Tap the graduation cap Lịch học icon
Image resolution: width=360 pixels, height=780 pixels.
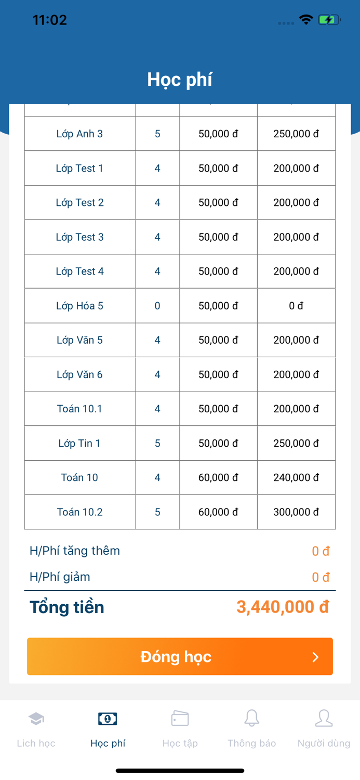click(x=36, y=719)
